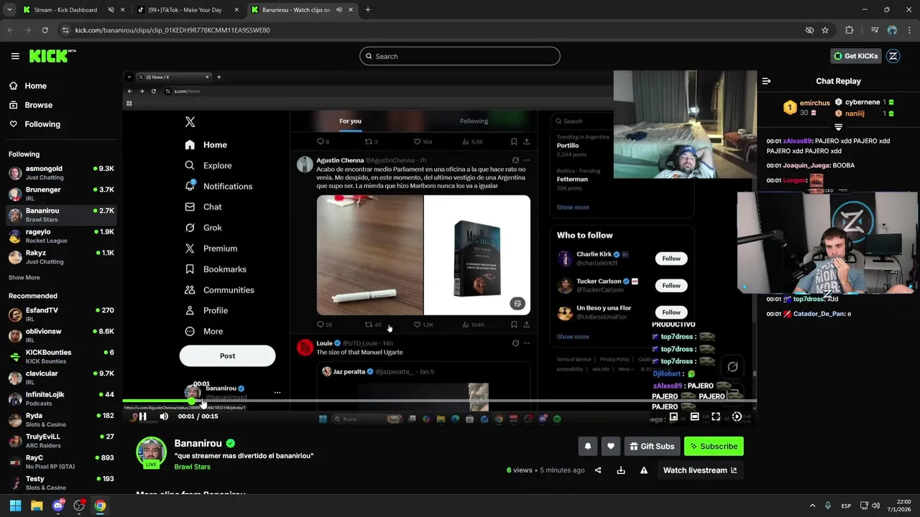Open the clip in mini player
920x517 pixels.
673,416
